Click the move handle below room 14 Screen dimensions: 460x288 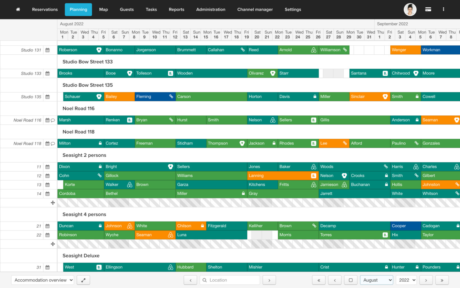pyautogui.click(x=53, y=203)
